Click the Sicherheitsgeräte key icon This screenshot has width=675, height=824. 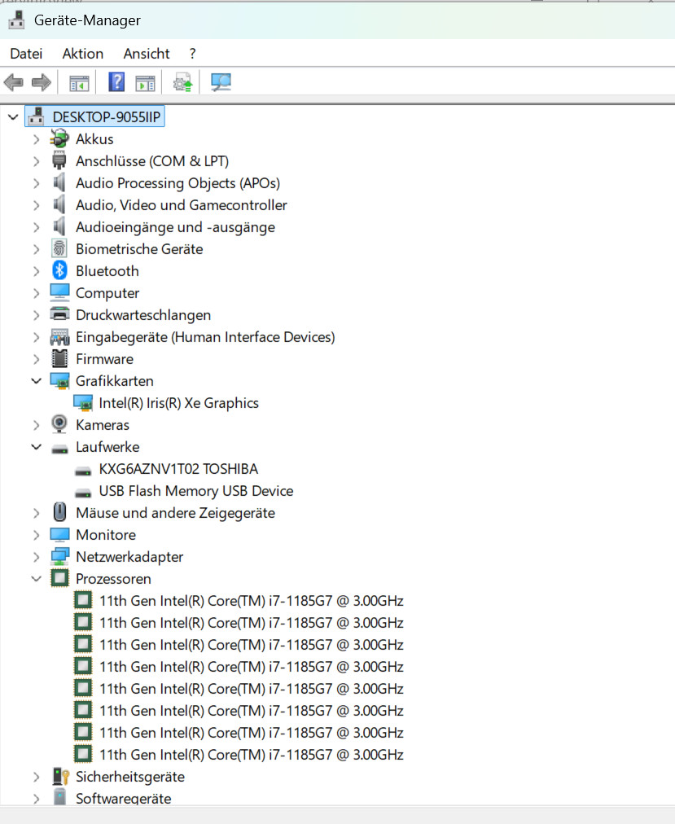[61, 776]
